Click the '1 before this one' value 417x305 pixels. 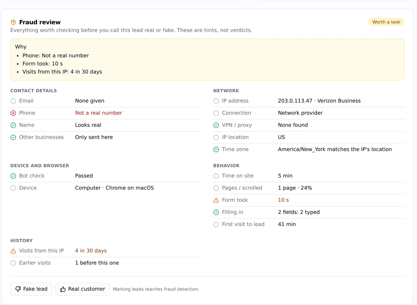point(97,263)
